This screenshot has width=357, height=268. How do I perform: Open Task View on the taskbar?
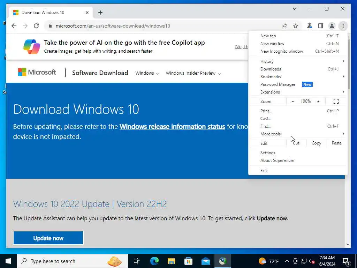click(x=137, y=261)
